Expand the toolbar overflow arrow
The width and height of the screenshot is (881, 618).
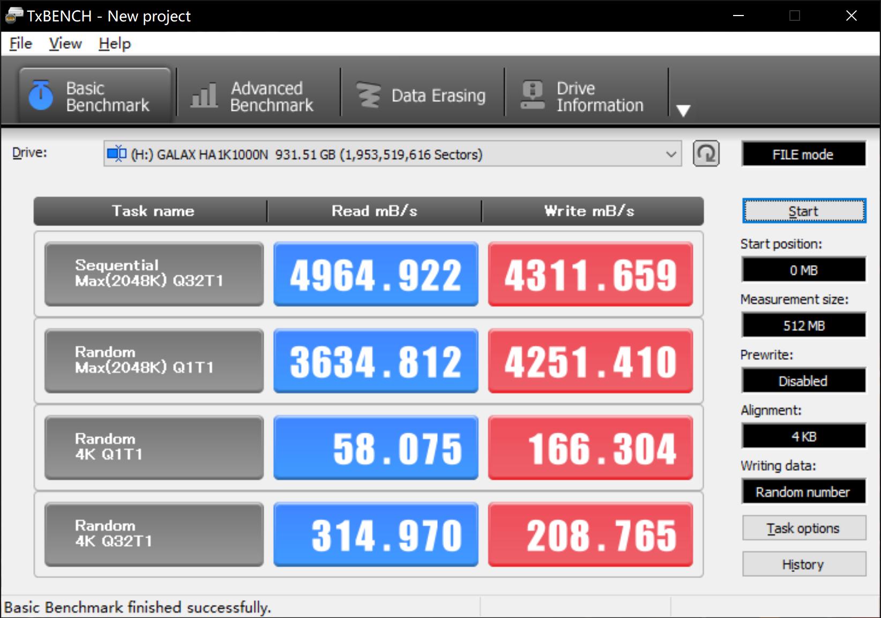pyautogui.click(x=683, y=110)
